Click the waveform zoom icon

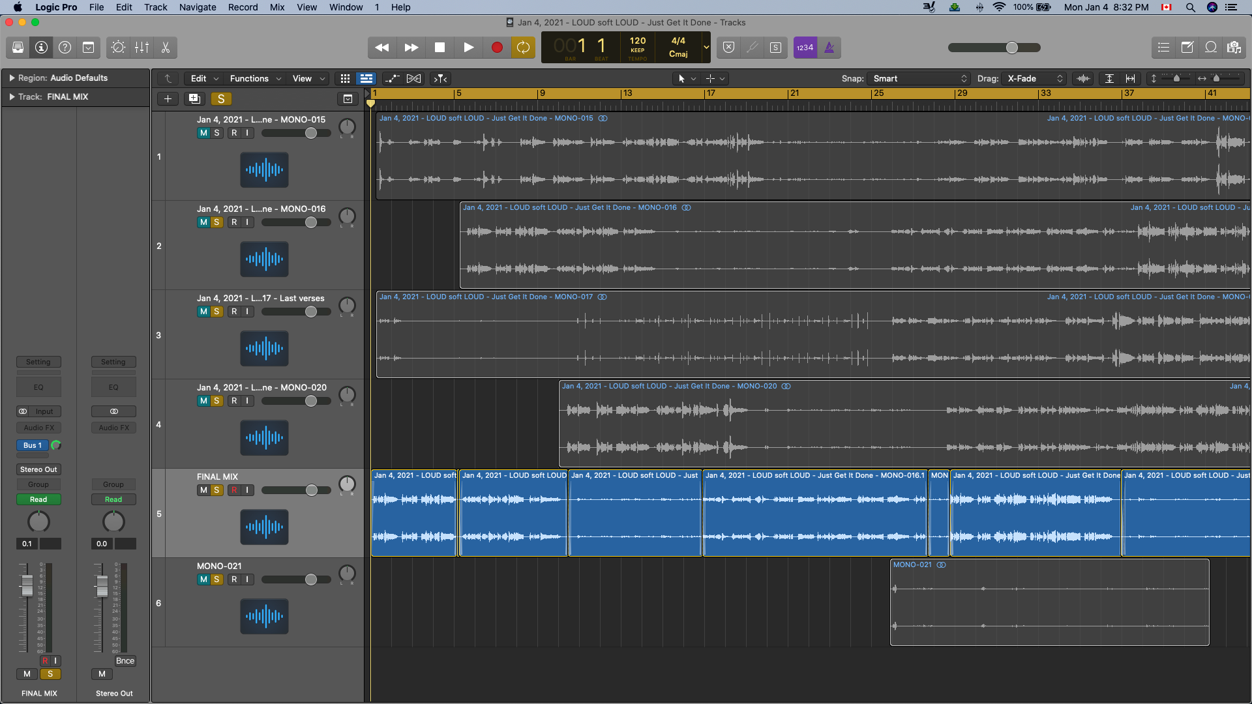coord(1083,79)
